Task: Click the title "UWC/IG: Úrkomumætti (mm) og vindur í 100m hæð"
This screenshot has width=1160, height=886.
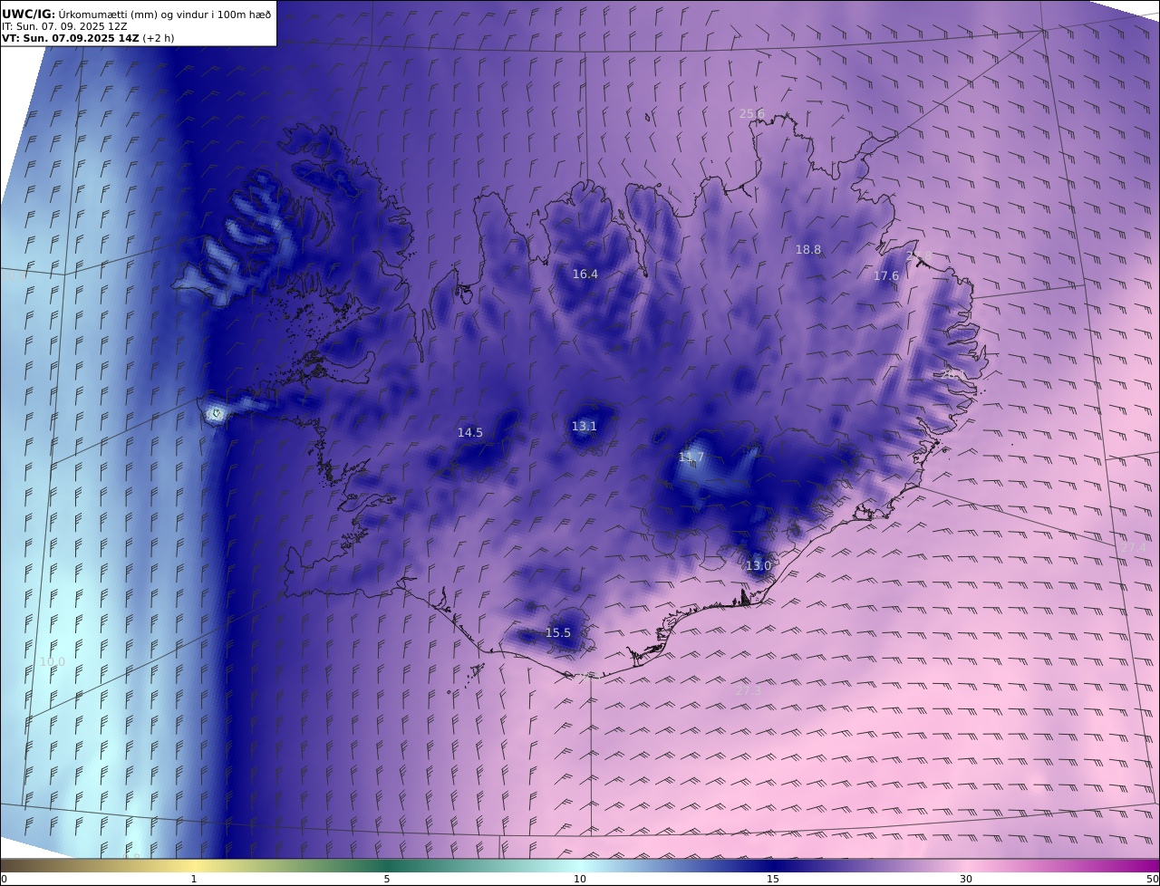Action: (x=137, y=14)
